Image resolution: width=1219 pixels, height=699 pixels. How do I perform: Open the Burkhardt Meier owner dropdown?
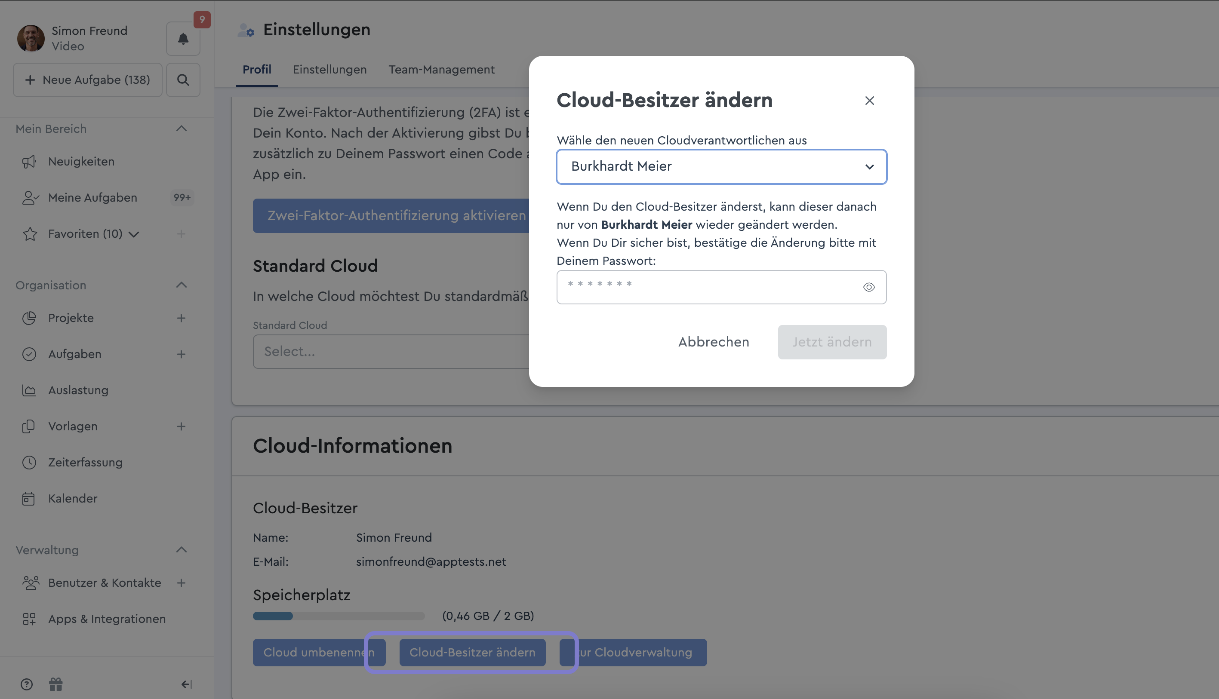click(x=721, y=167)
